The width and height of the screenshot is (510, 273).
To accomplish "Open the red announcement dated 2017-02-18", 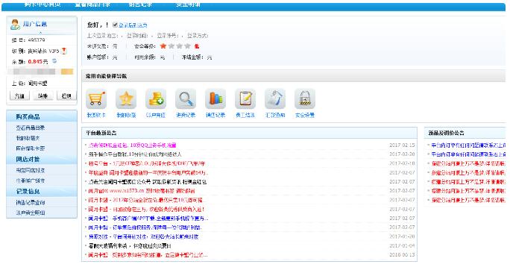I will [x=147, y=163].
